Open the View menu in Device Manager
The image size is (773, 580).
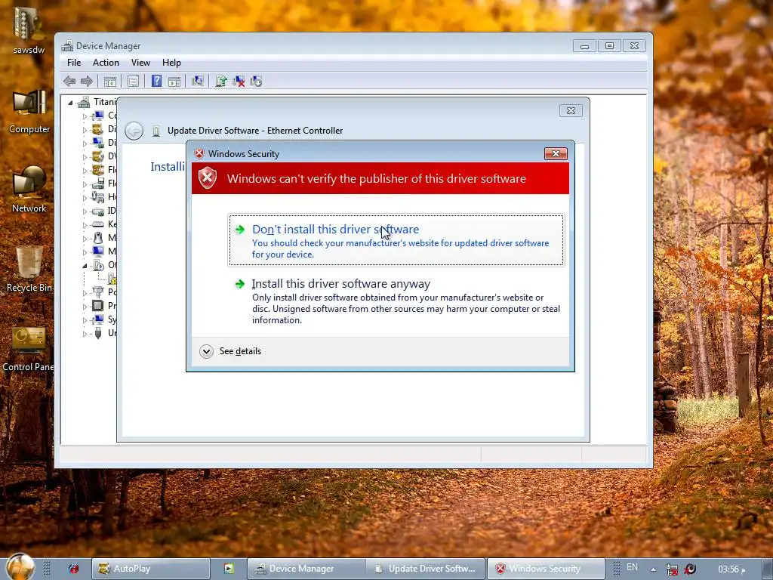140,63
